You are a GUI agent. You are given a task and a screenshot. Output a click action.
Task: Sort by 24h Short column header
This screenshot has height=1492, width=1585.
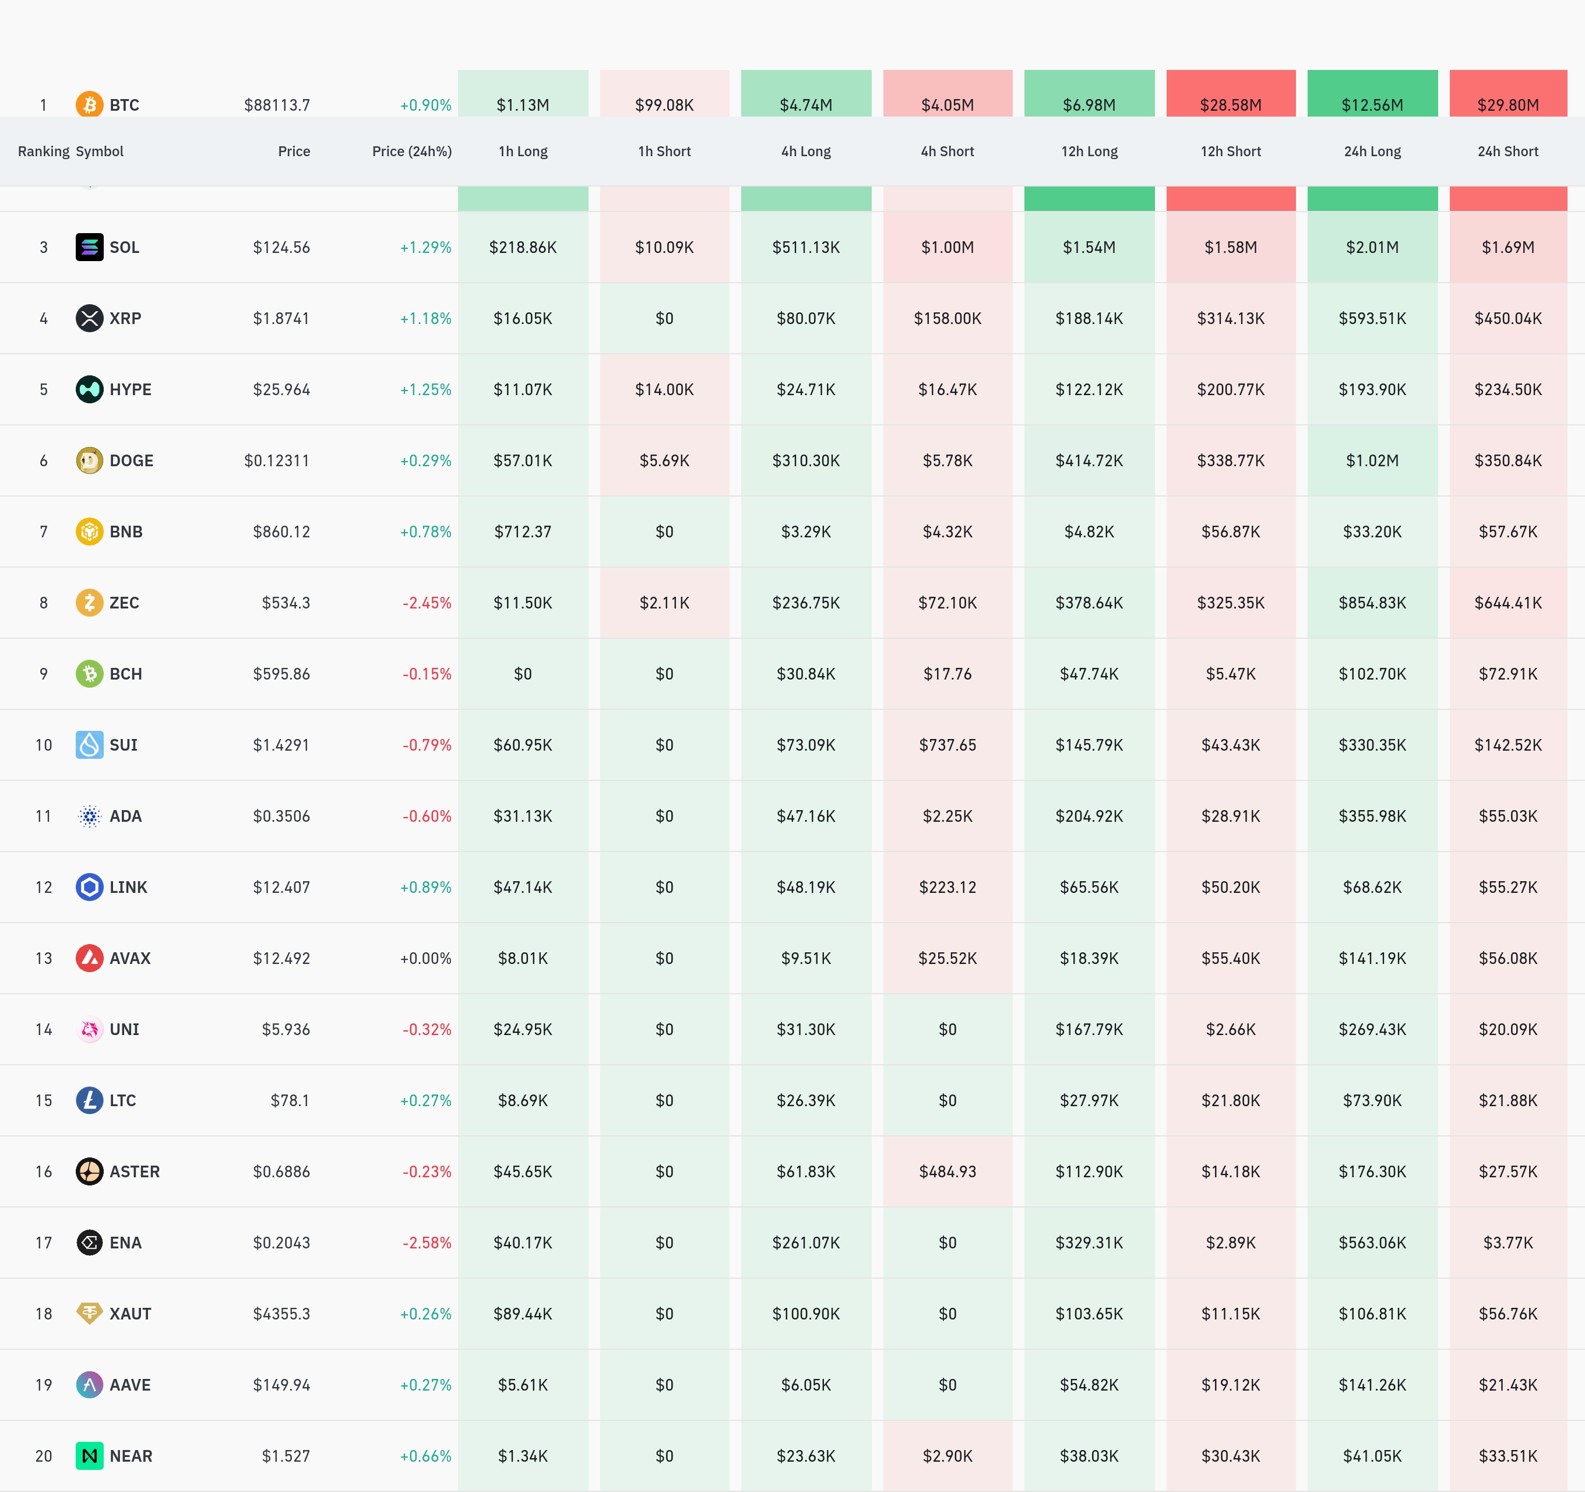pos(1507,152)
